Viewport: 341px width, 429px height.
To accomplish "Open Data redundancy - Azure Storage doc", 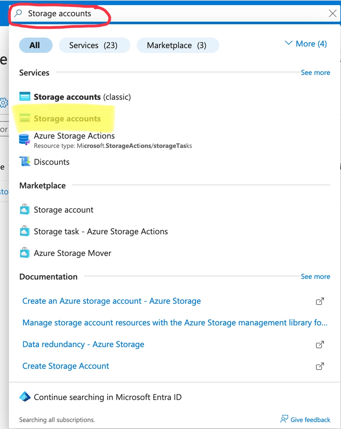I will click(x=83, y=344).
